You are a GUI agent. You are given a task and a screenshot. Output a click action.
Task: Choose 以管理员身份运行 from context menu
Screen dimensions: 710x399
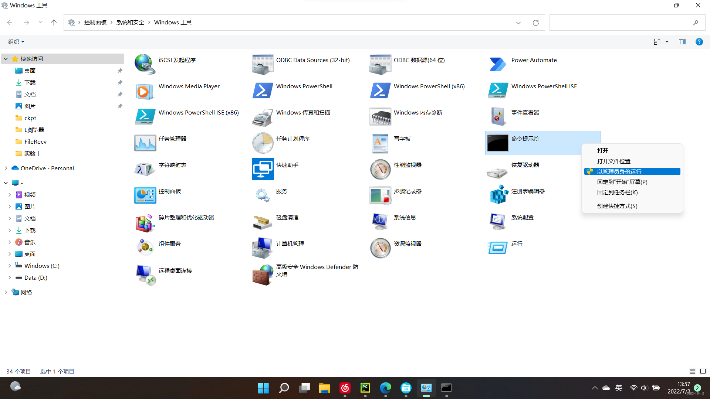[619, 171]
